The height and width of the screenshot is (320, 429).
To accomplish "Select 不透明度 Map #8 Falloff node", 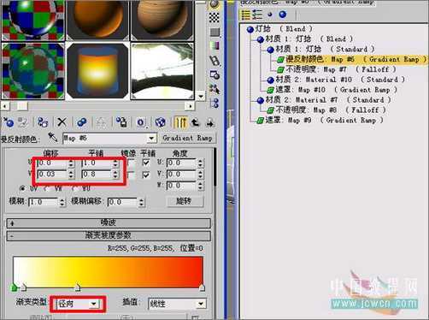I will click(326, 110).
